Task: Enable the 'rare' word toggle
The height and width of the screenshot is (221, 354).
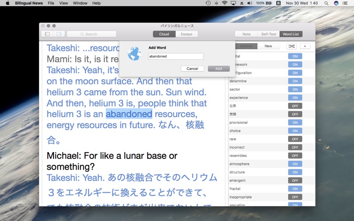Action: (x=295, y=139)
